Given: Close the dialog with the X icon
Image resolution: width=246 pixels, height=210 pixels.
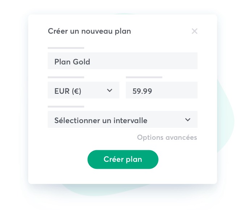Looking at the screenshot, I should tap(195, 31).
